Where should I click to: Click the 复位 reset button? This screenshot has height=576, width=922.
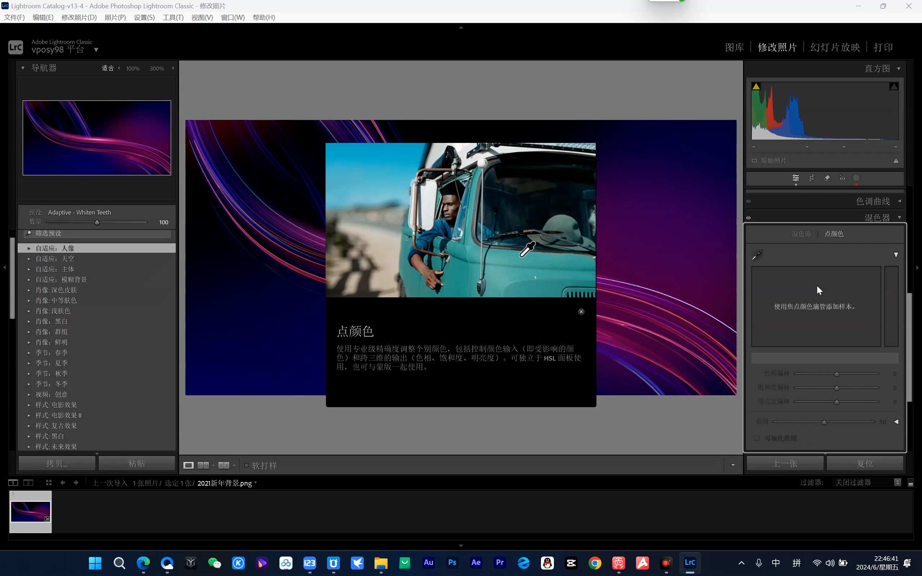[x=865, y=463]
